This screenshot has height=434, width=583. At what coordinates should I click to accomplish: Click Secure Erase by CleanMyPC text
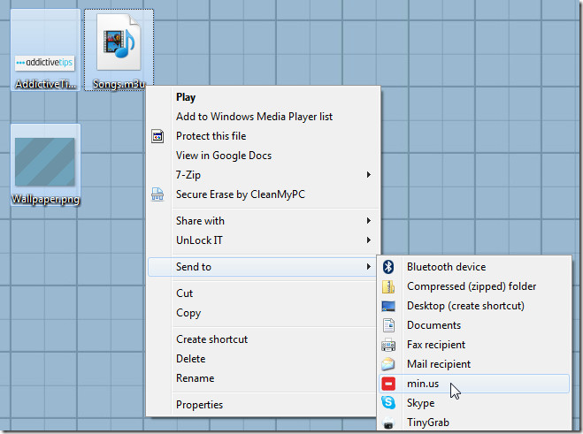click(241, 194)
